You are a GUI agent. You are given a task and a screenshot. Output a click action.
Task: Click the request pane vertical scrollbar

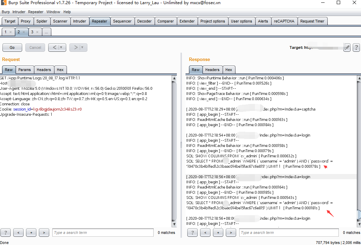[174, 151]
